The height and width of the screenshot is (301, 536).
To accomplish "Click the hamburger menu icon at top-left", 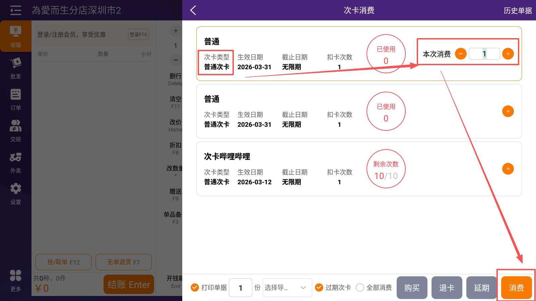I will [15, 10].
